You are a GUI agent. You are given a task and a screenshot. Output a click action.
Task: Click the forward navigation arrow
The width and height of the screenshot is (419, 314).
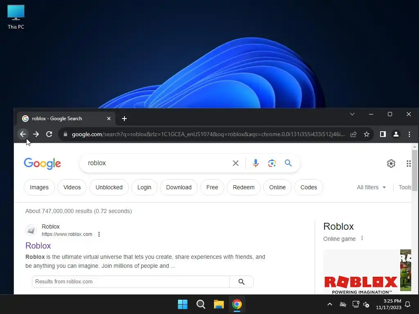36,134
